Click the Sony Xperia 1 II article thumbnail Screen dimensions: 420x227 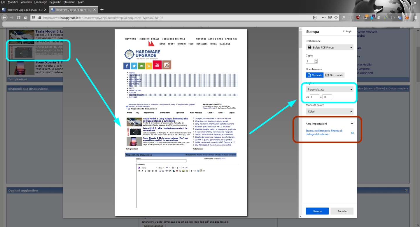(22, 68)
